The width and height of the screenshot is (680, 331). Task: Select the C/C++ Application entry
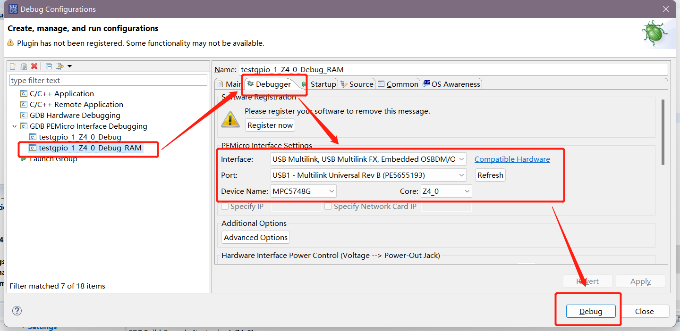61,93
